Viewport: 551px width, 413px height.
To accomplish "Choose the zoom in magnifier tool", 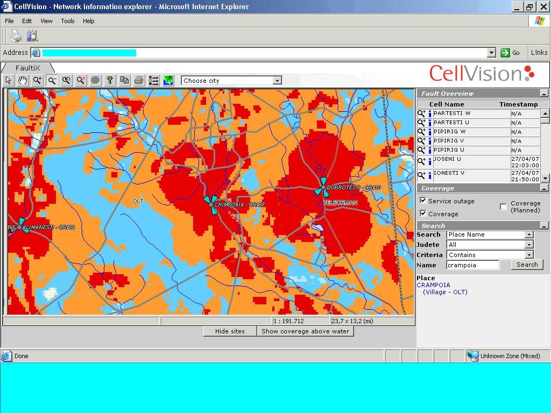I will [x=37, y=81].
